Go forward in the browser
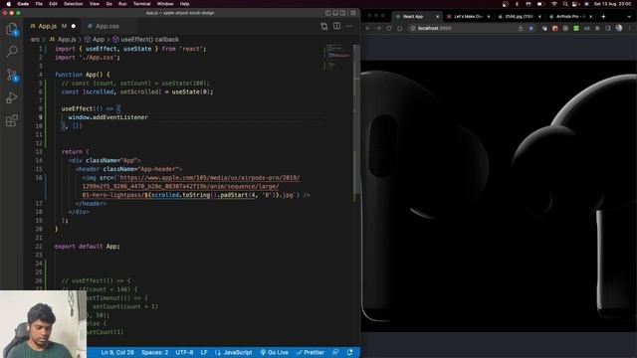This screenshot has width=637, height=358. click(x=378, y=29)
